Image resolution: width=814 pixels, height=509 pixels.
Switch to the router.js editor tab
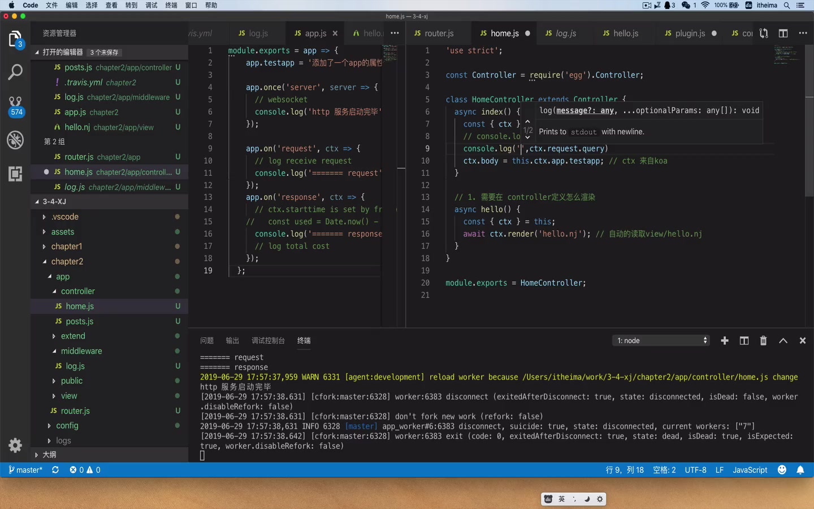pyautogui.click(x=439, y=33)
